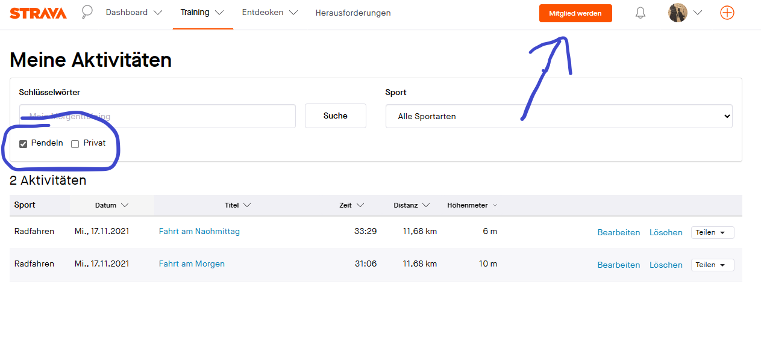The image size is (761, 364).
Task: Sort by Datum column arrow
Action: [x=125, y=205]
